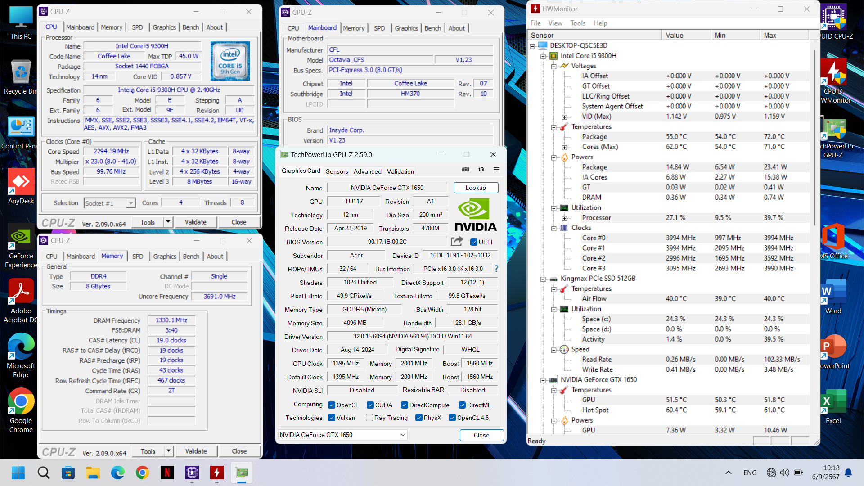This screenshot has height=486, width=864.
Task: Toggle the OpenGL 4.6 checkbox
Action: (x=452, y=418)
